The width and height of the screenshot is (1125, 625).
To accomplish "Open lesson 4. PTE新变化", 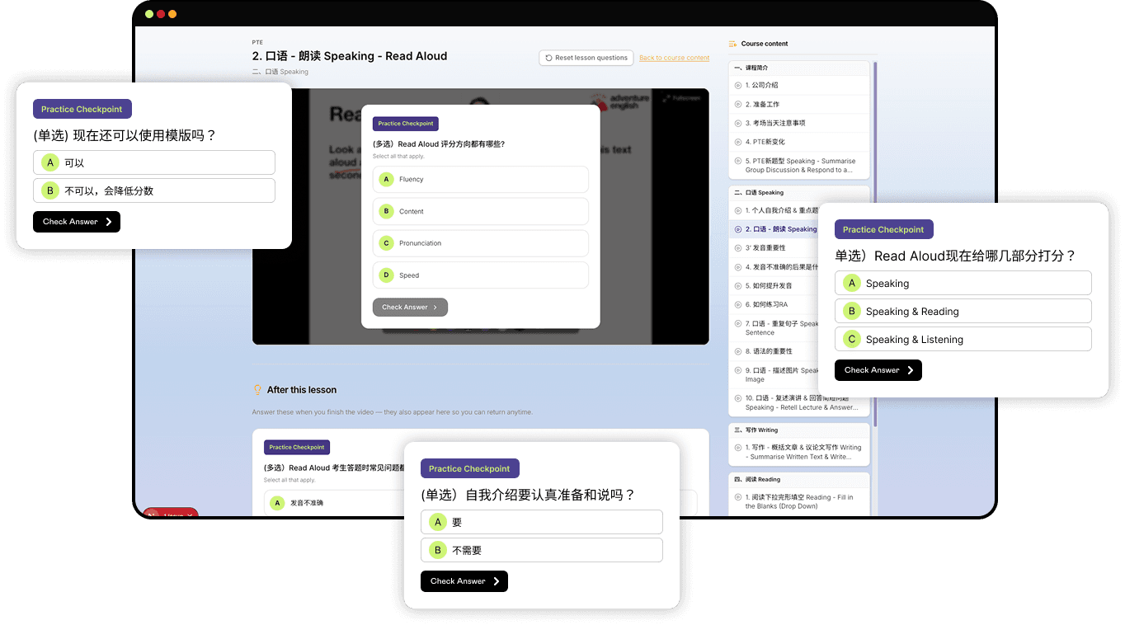I will pyautogui.click(x=798, y=142).
